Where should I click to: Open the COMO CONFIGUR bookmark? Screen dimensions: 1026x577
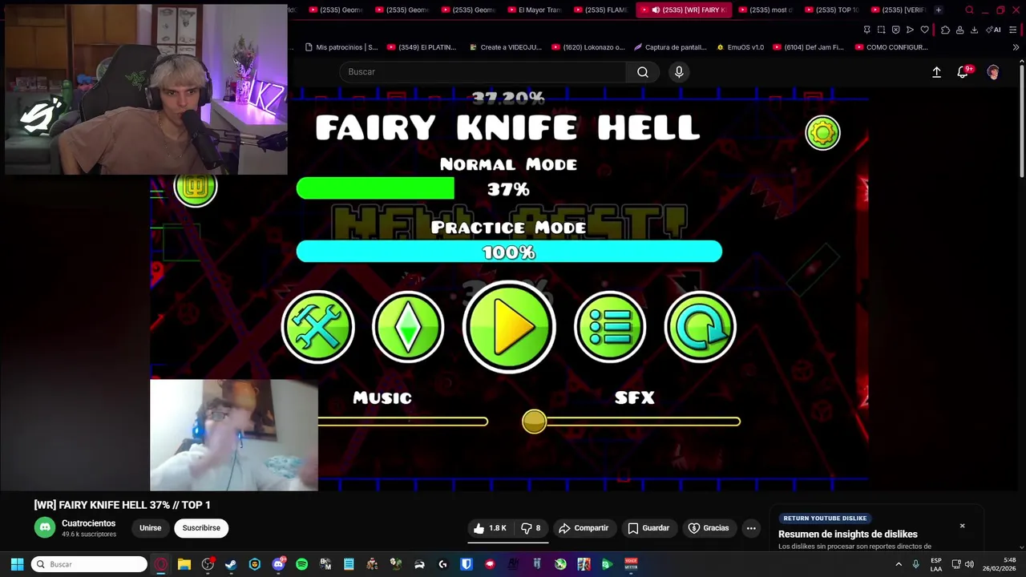pos(891,47)
